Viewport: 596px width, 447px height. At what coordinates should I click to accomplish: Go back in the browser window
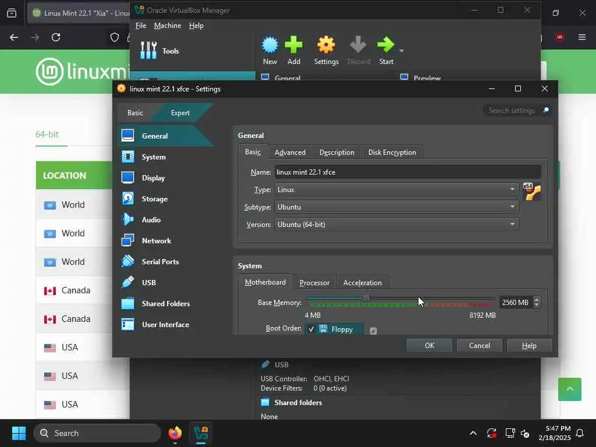click(x=14, y=37)
